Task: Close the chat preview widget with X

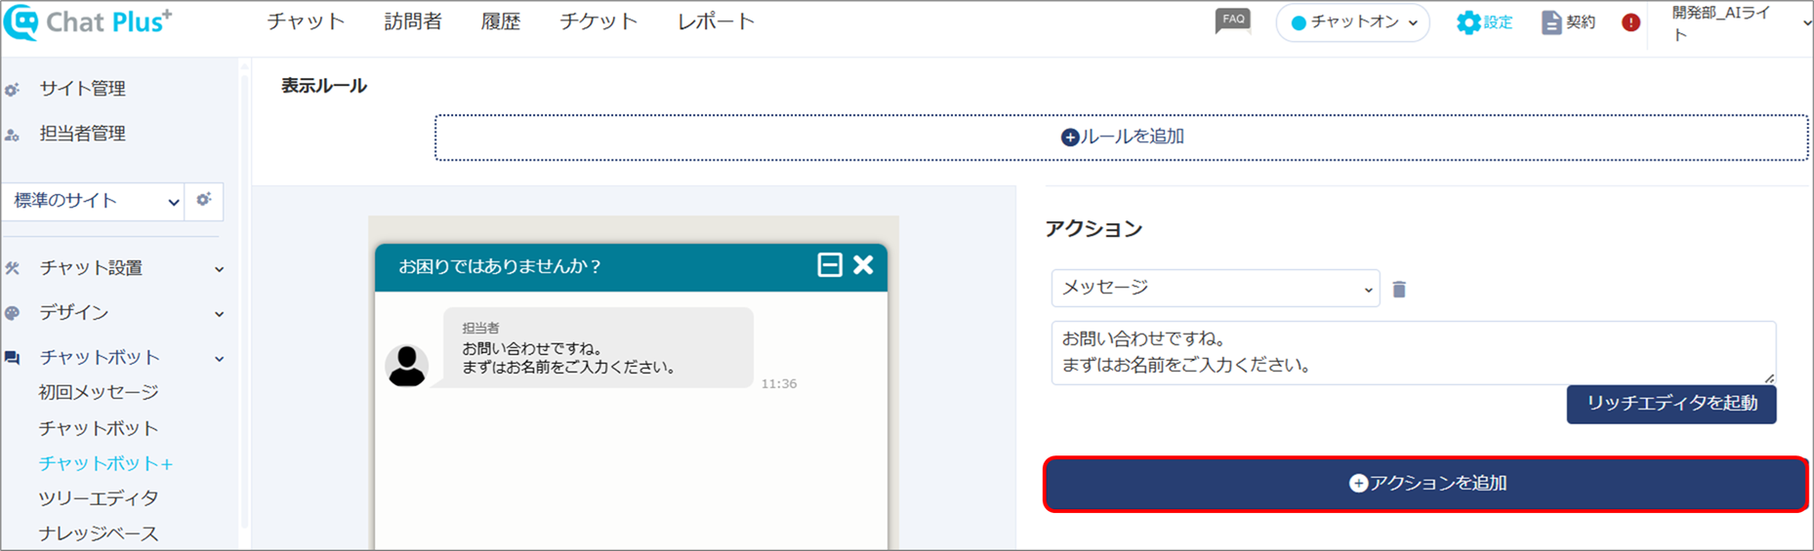Action: pyautogui.click(x=863, y=265)
